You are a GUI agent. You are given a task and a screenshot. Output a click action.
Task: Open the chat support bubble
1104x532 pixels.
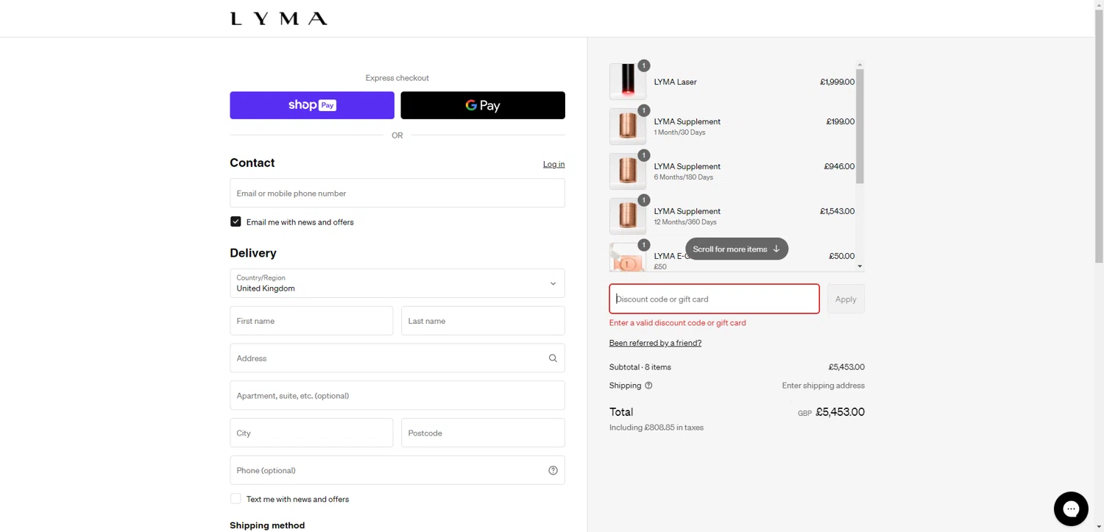(1071, 509)
